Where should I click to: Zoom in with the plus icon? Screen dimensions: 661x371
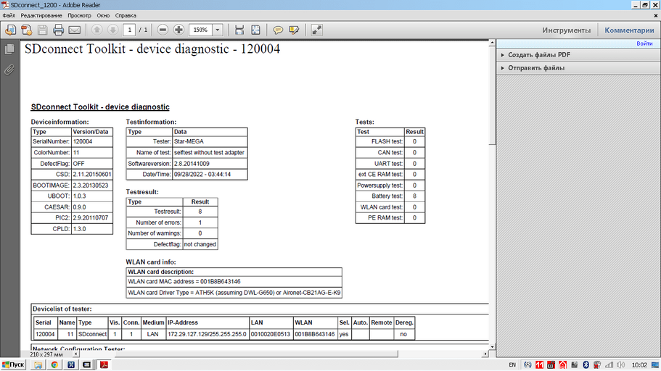[178, 30]
